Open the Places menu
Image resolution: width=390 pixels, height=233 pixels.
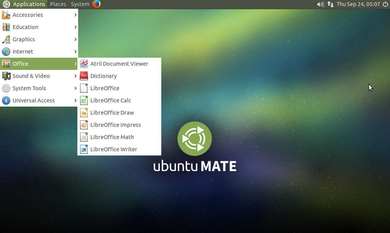pyautogui.click(x=58, y=4)
